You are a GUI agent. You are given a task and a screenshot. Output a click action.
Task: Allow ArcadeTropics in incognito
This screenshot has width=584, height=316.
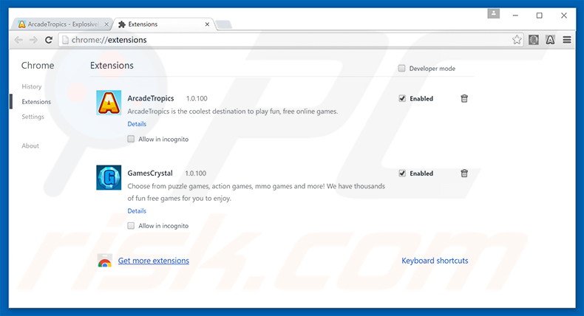(x=131, y=140)
